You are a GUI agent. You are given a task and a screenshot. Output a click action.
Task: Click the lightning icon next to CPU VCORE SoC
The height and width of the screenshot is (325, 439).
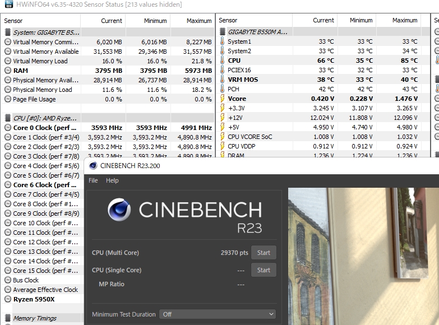point(223,137)
